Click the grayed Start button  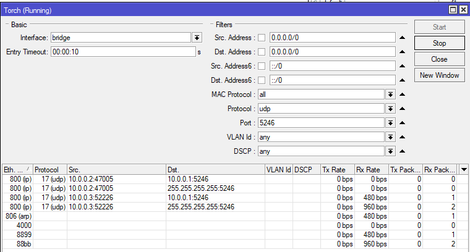[x=440, y=27]
